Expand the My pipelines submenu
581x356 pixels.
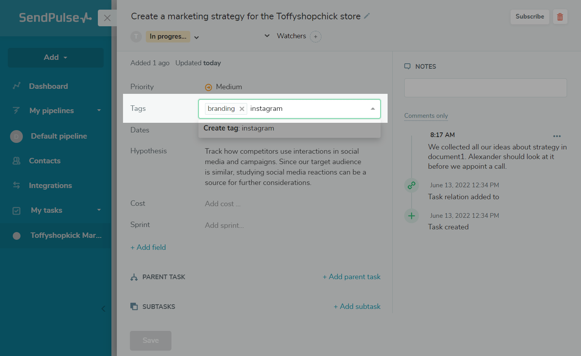pos(99,110)
